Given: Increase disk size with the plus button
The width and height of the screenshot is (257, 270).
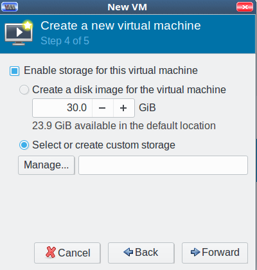Looking at the screenshot, I should pyautogui.click(x=123, y=108).
